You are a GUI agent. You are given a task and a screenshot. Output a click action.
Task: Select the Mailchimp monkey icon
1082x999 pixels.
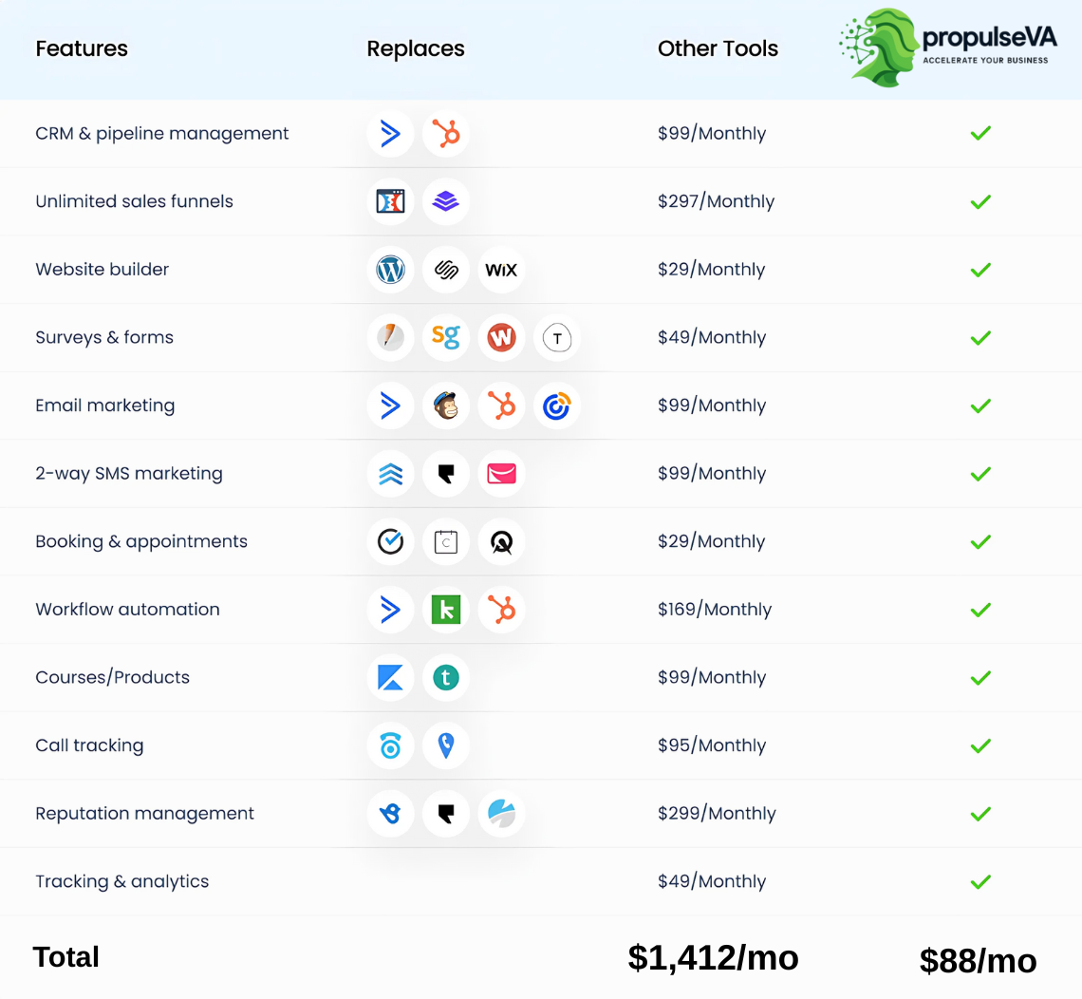coord(446,405)
